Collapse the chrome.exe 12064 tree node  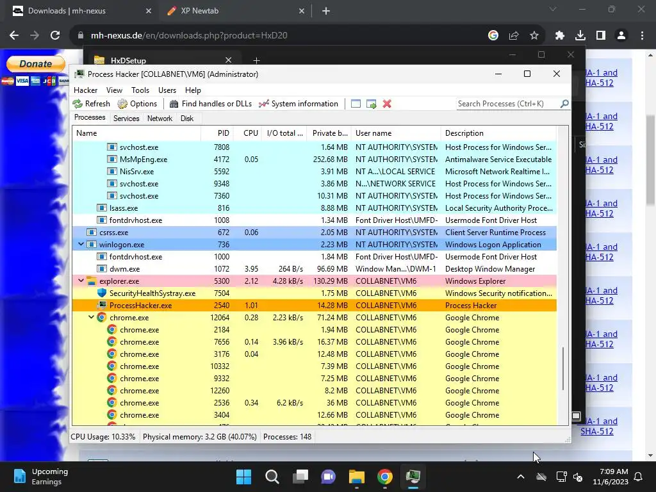[x=91, y=317]
